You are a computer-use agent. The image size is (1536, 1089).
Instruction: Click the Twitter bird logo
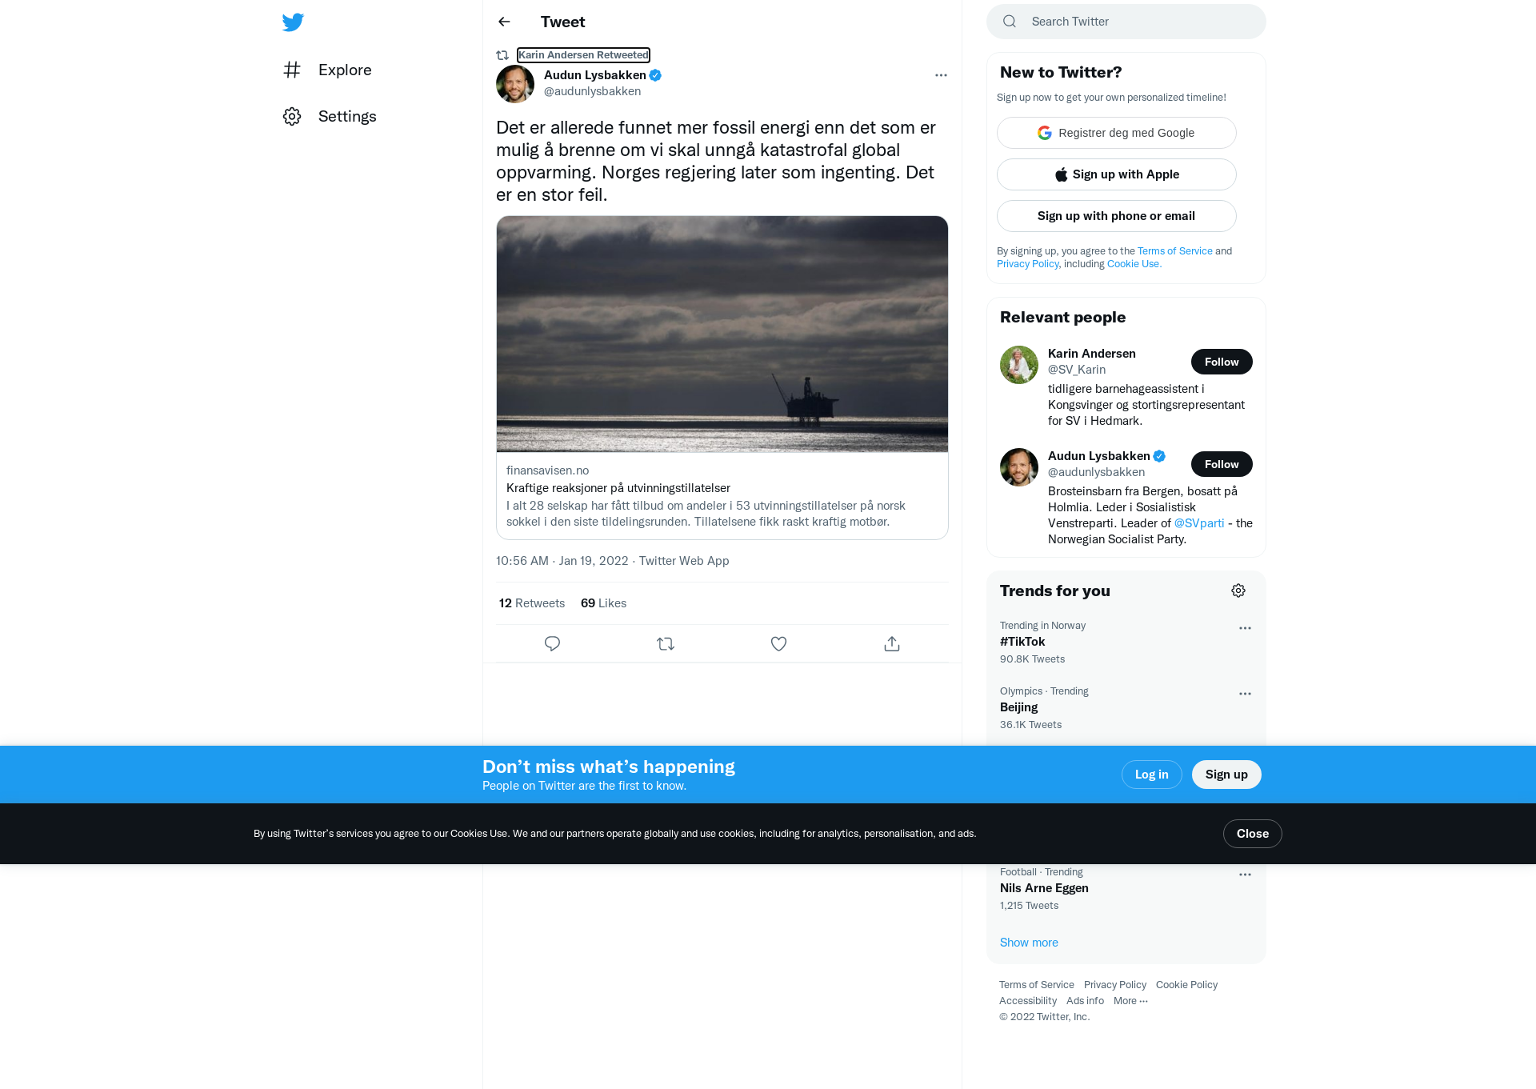(293, 22)
